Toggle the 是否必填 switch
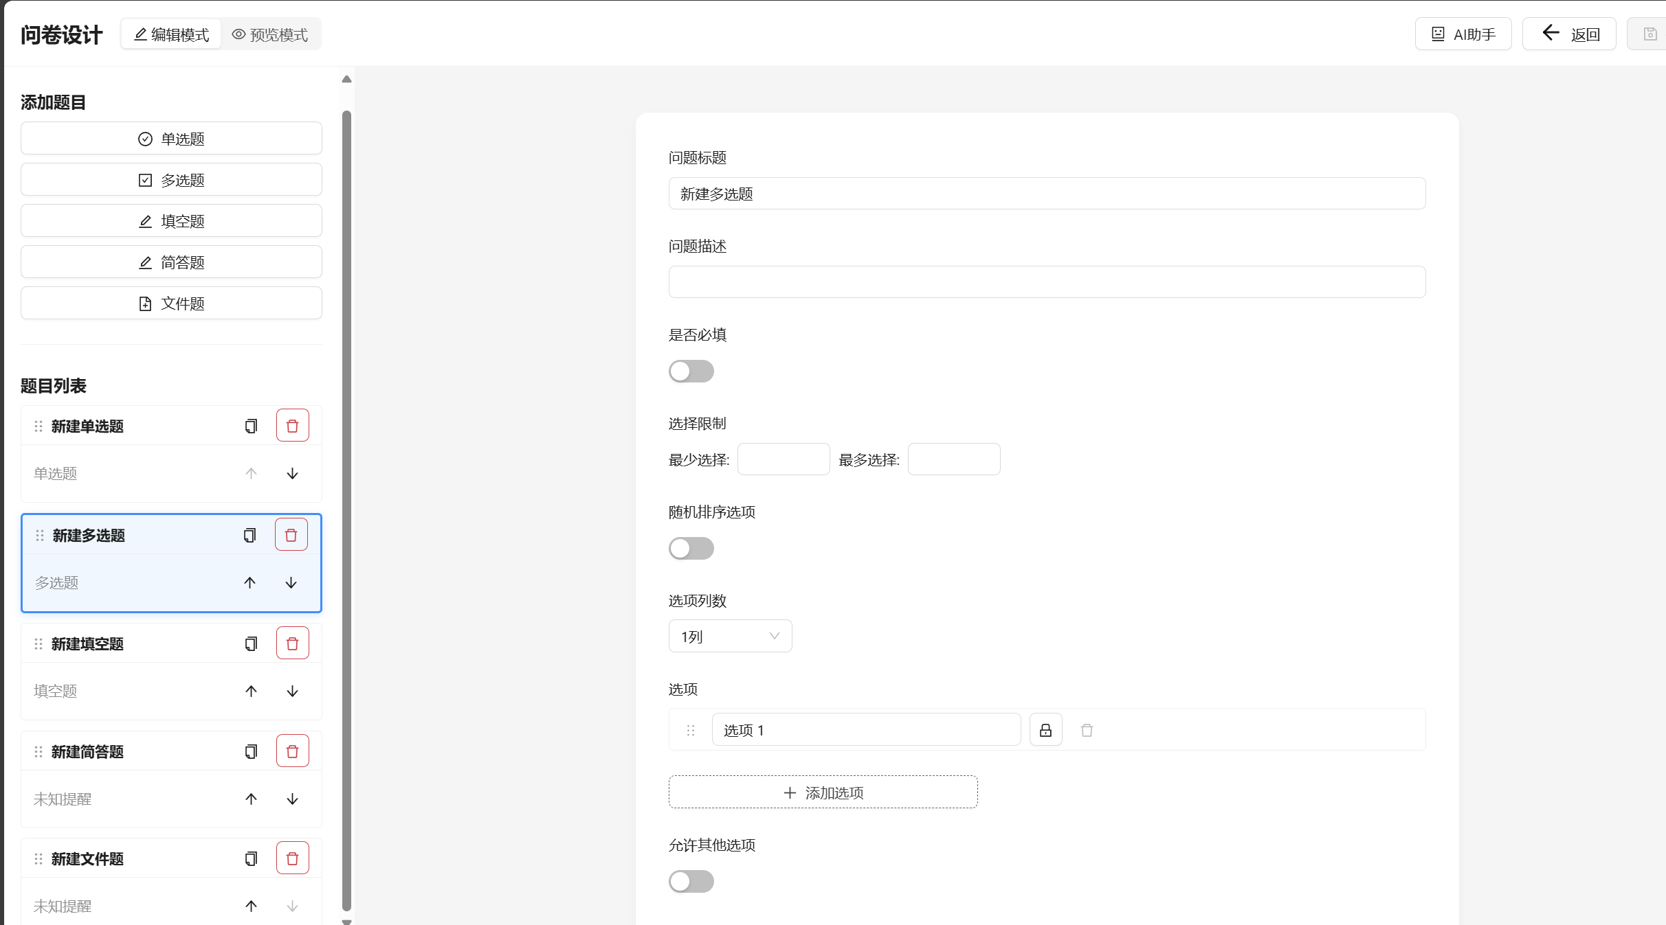The width and height of the screenshot is (1666, 925). (691, 372)
